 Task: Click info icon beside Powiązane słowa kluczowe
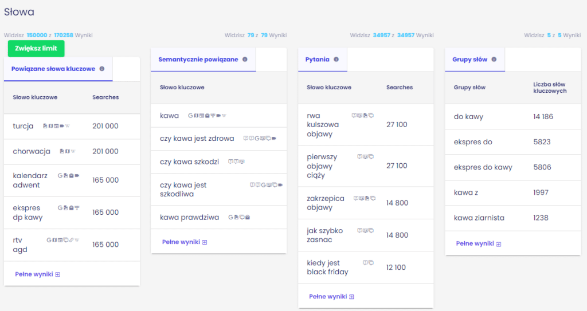coord(102,69)
